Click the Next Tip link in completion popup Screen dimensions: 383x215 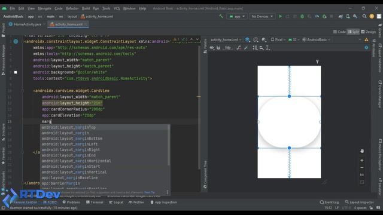150,192
